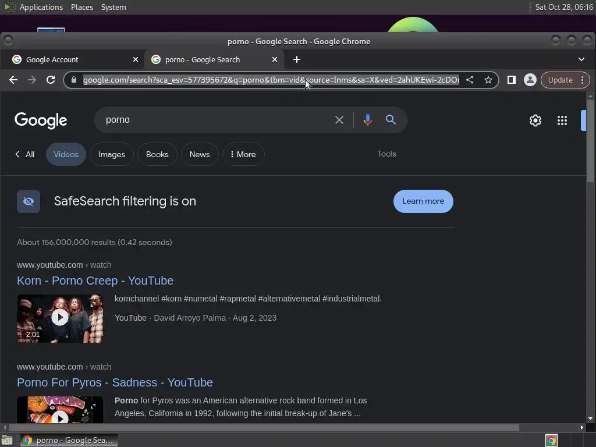
Task: Open the Tools options
Action: 386,154
